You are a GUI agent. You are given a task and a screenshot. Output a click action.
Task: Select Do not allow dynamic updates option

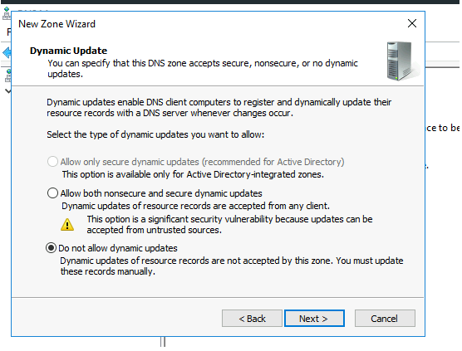51,248
